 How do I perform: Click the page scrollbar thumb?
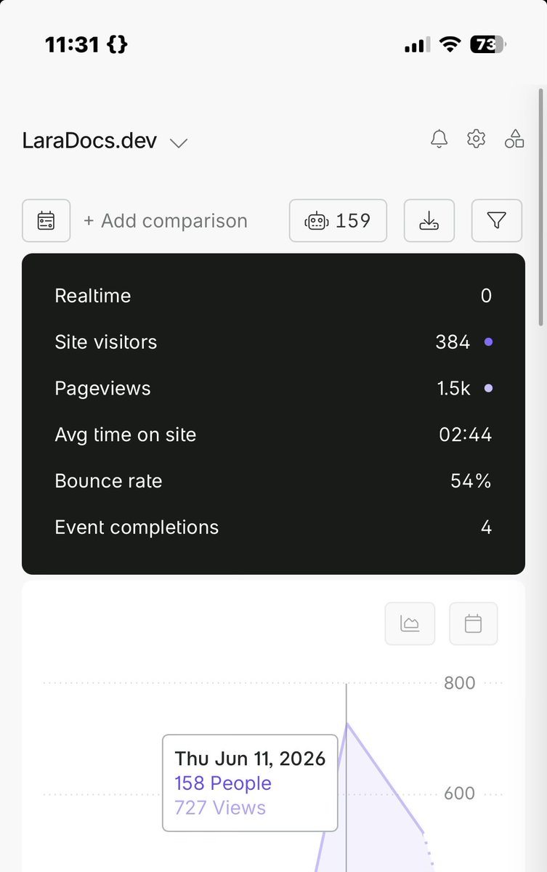(x=542, y=206)
